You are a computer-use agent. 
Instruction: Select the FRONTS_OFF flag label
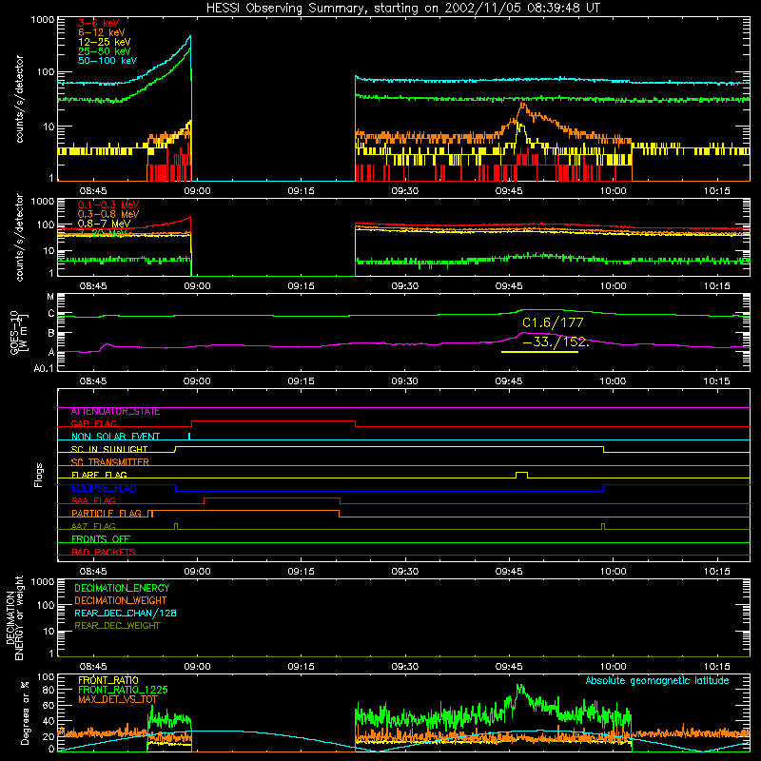[101, 539]
